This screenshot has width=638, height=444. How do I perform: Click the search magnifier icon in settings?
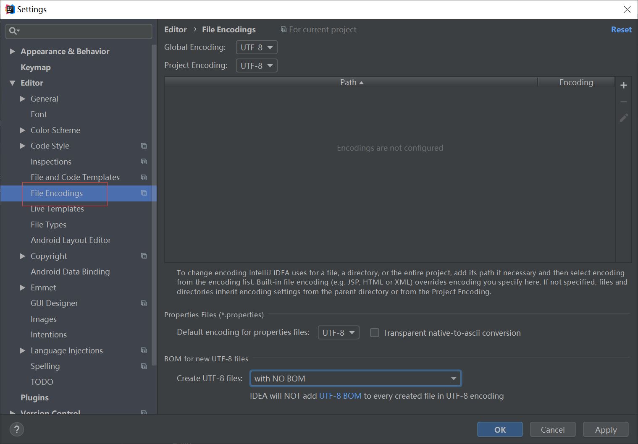14,31
